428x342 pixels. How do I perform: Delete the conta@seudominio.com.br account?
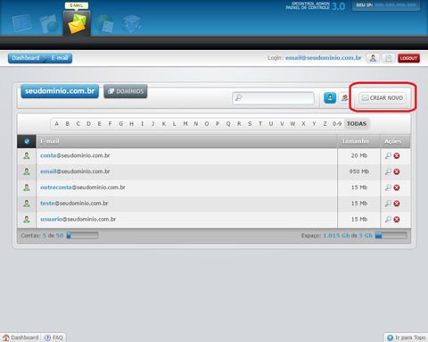point(397,155)
